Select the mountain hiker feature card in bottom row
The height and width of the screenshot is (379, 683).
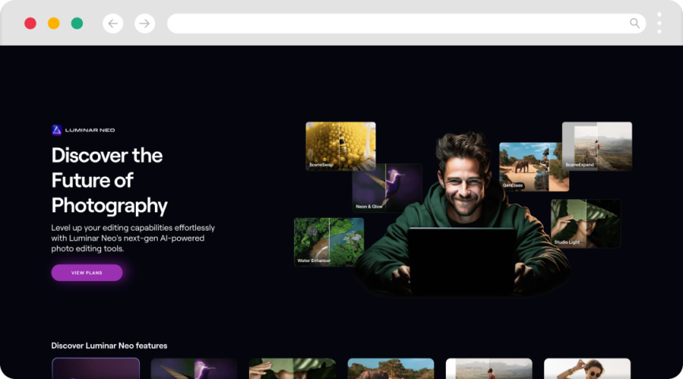coord(489,369)
